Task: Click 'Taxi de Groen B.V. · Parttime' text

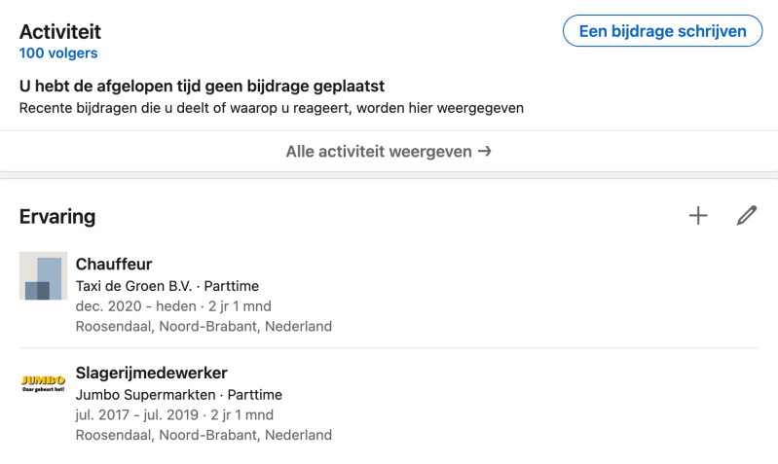Action: pos(167,287)
